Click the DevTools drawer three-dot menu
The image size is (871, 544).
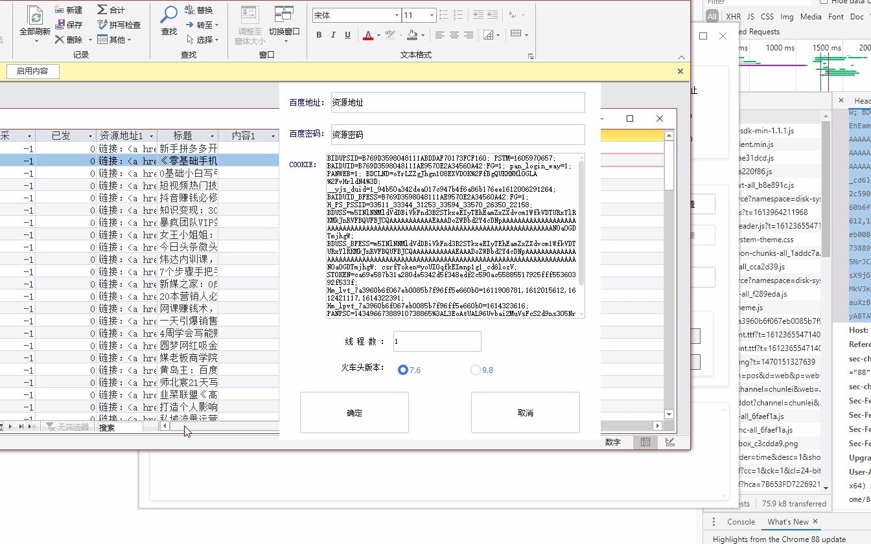pyautogui.click(x=712, y=522)
